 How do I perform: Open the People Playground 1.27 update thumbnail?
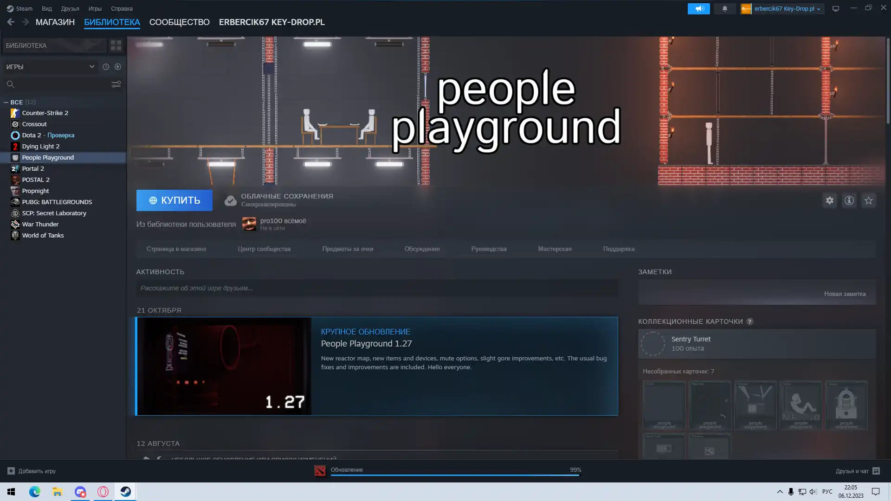pyautogui.click(x=224, y=366)
